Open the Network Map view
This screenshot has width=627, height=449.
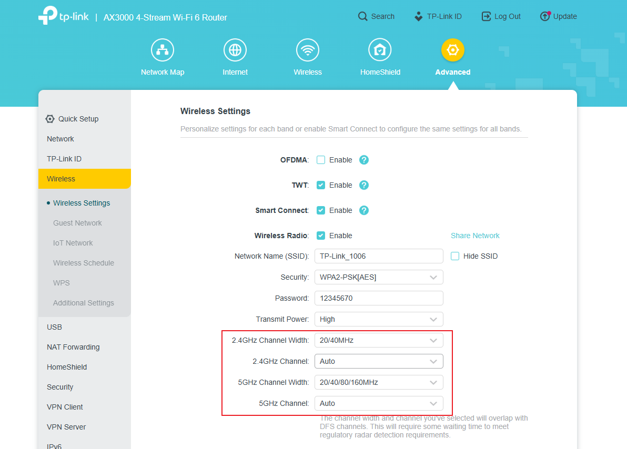coord(162,49)
